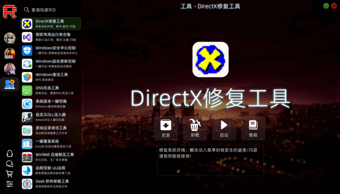The image size is (340, 194).
Task: Click the red R logo at top left
Action: (x=10, y=11)
